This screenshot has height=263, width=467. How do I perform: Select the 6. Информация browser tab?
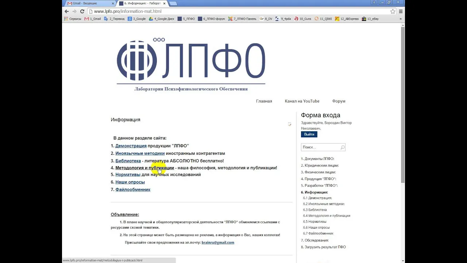point(142,3)
